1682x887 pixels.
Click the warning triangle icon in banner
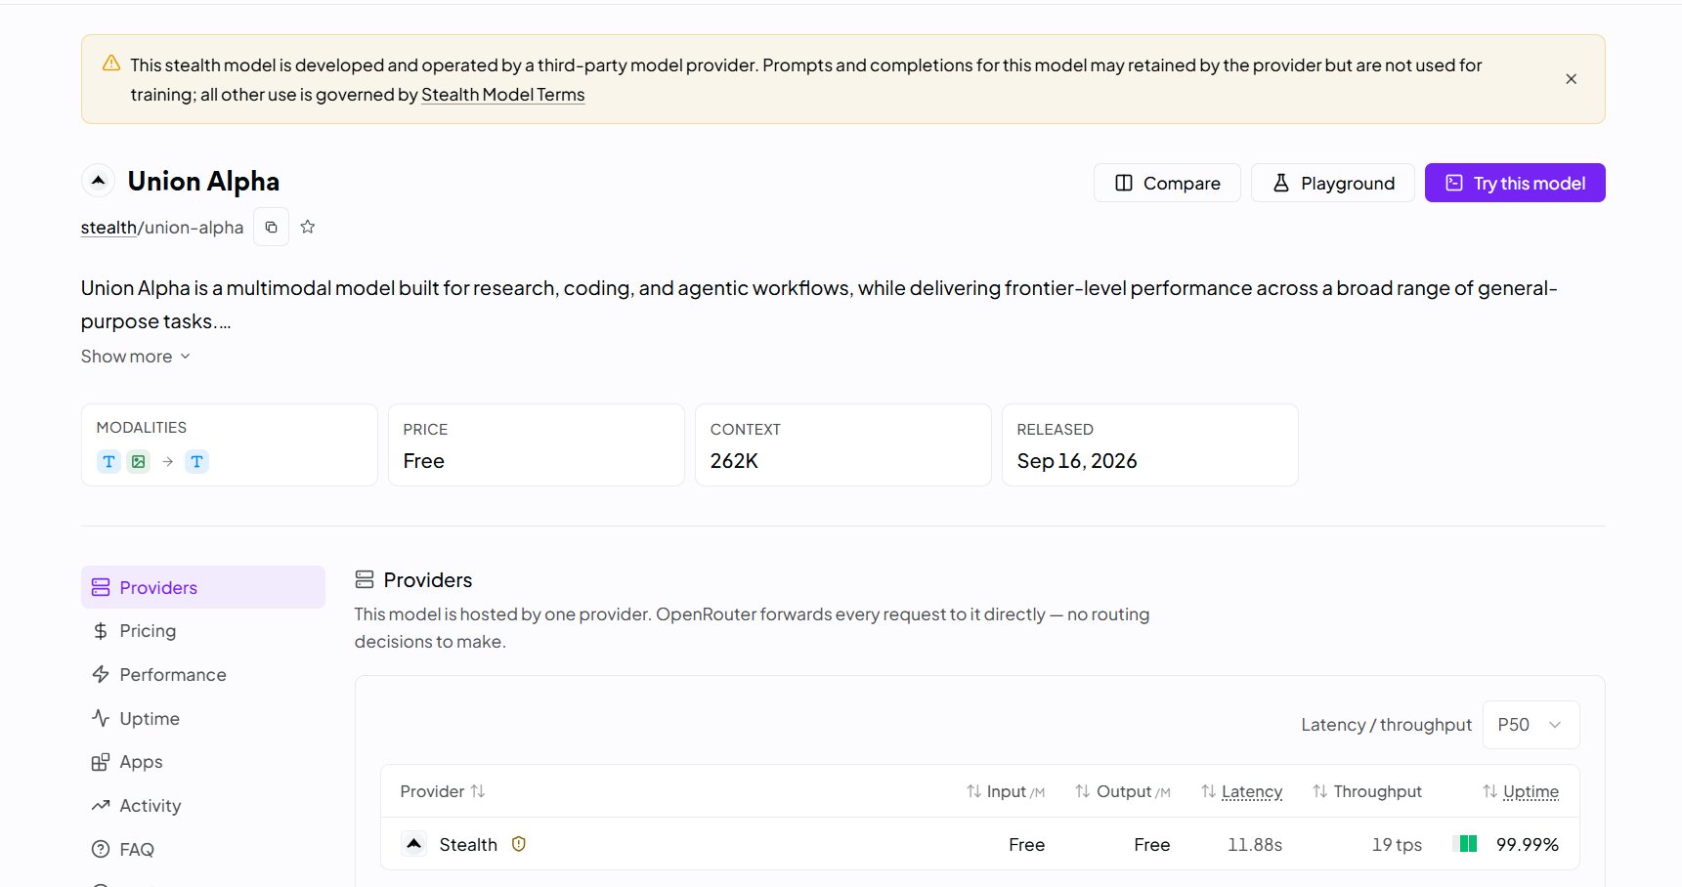(x=111, y=63)
